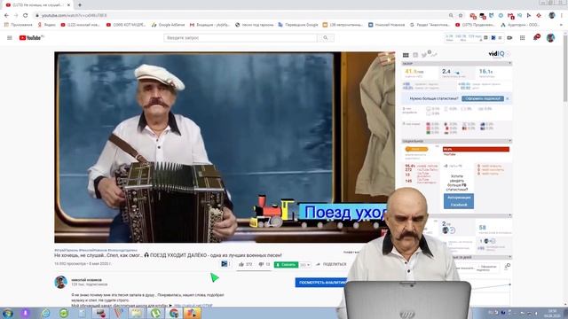Open uTorrent from the taskbar
Viewport: 568px width, 319px height.
[x=156, y=313]
